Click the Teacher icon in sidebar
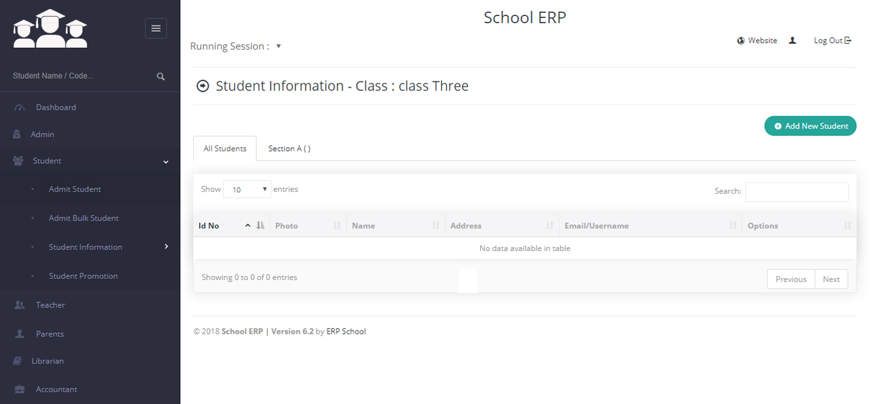This screenshot has width=870, height=404. [x=19, y=305]
